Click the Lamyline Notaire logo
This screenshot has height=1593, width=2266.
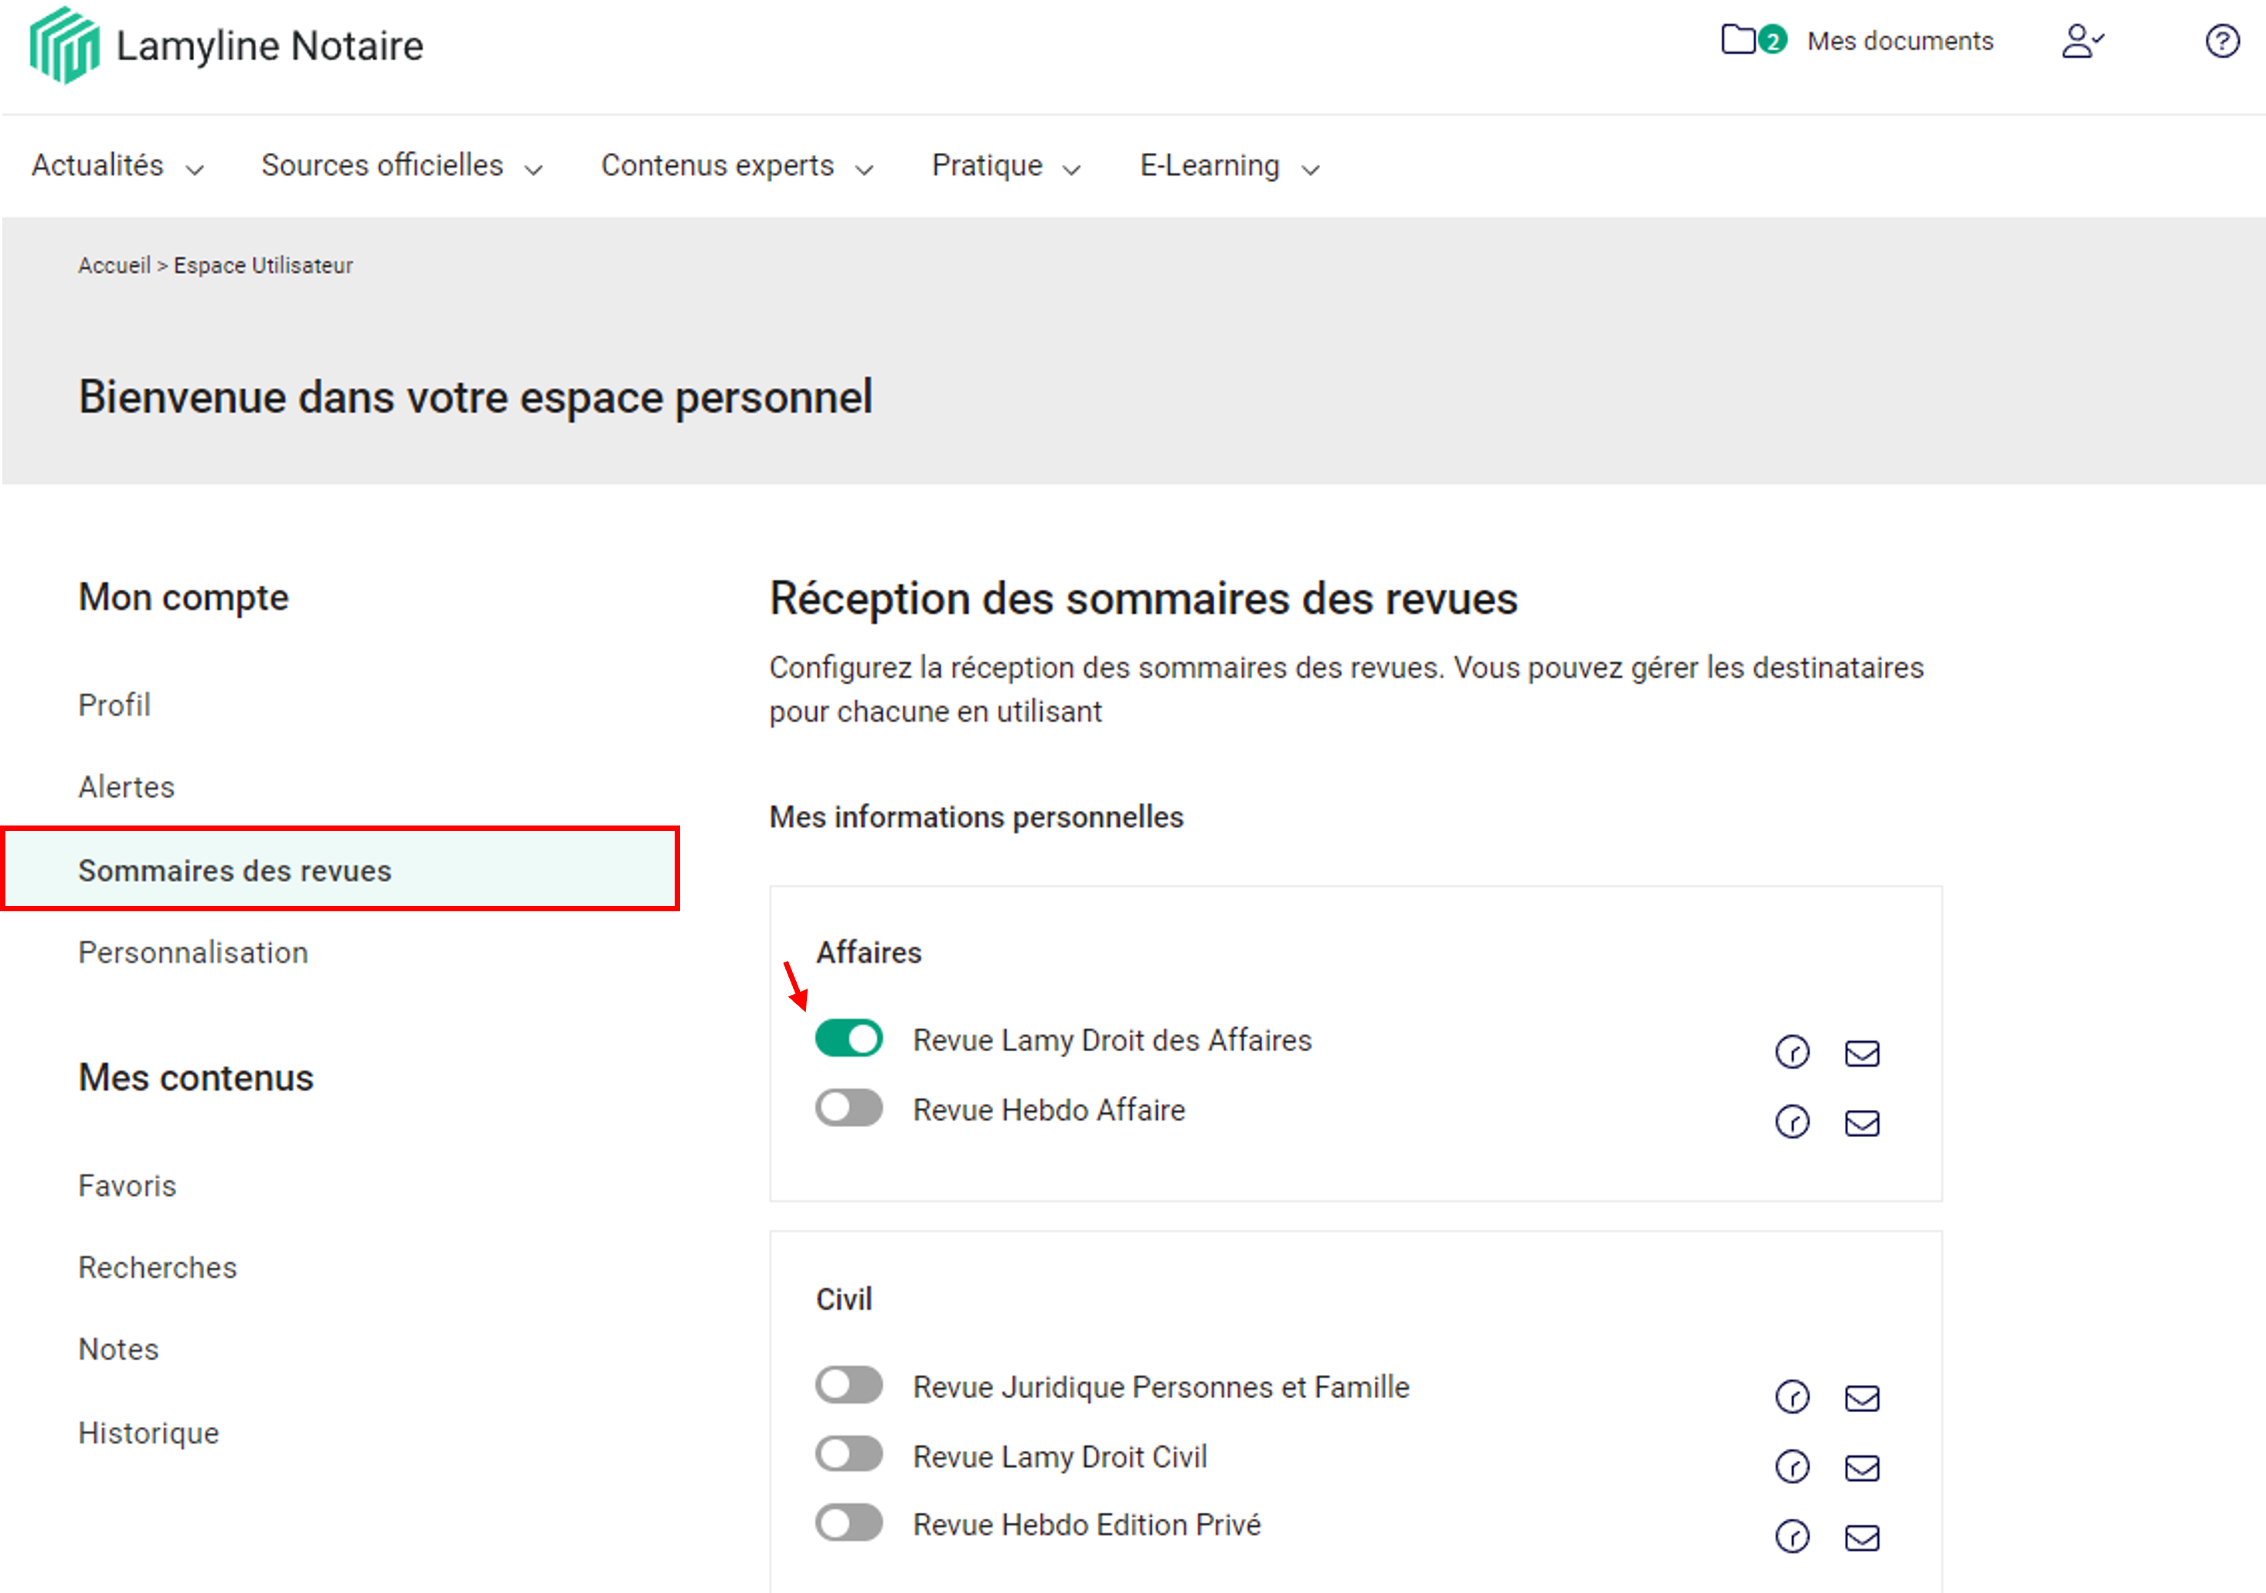point(226,46)
